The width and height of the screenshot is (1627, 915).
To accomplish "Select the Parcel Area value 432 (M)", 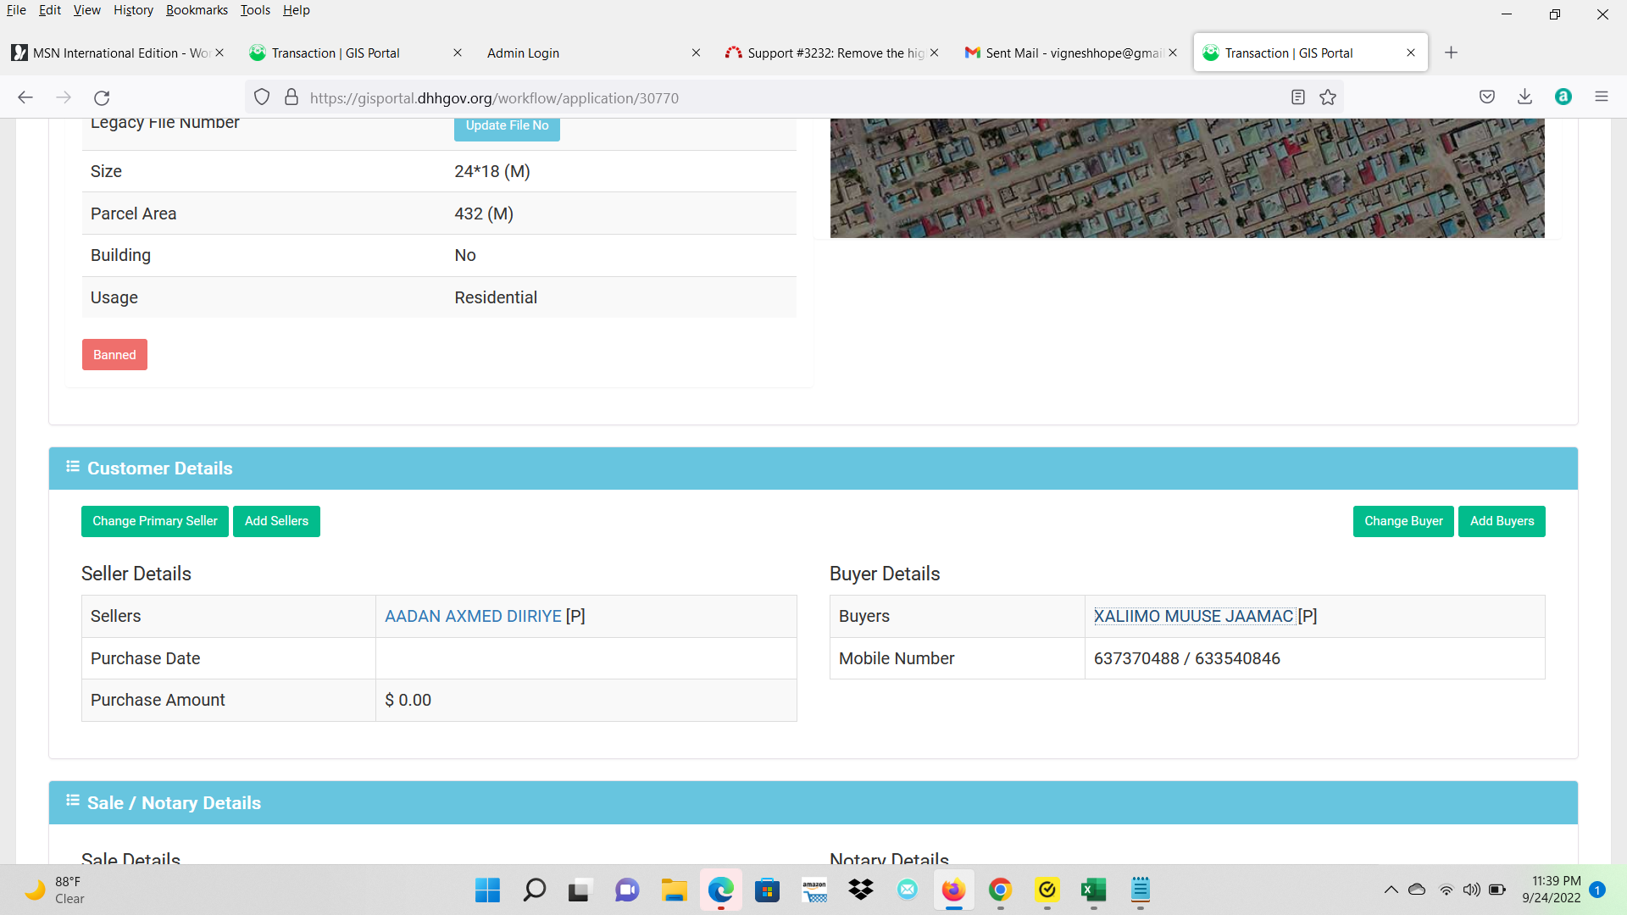I will pyautogui.click(x=484, y=213).
